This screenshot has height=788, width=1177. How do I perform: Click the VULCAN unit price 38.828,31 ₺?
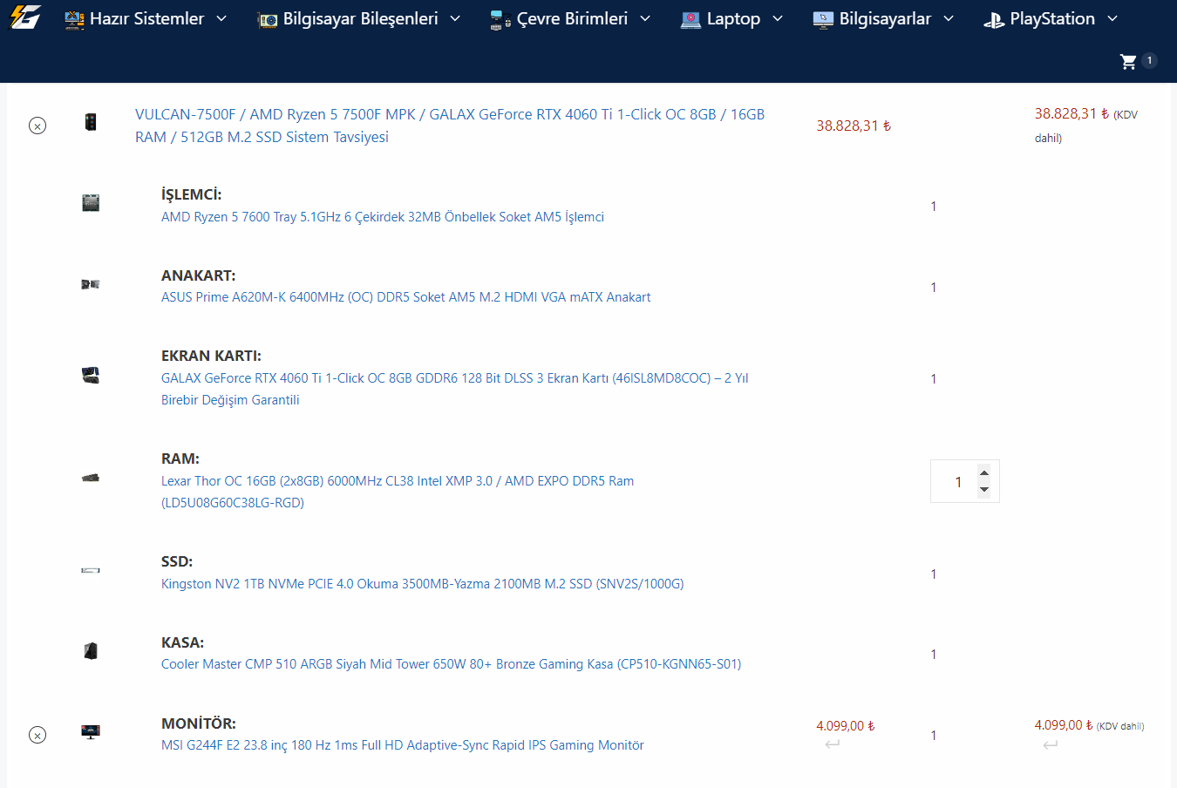coord(854,126)
